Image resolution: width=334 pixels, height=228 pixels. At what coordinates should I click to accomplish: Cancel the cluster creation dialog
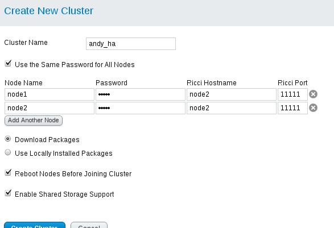point(89,225)
